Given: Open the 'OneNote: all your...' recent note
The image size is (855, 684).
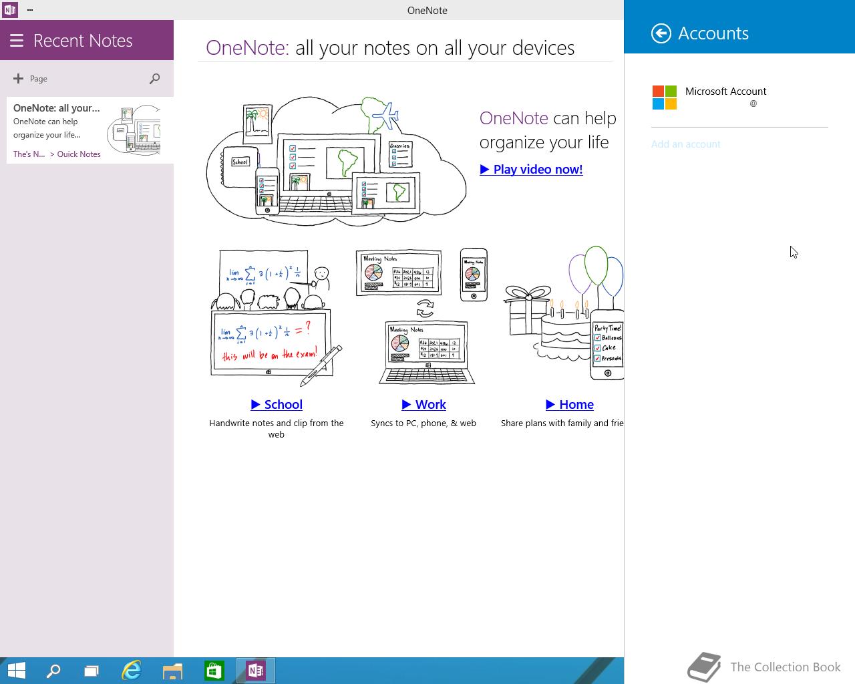Looking at the screenshot, I should click(x=90, y=130).
